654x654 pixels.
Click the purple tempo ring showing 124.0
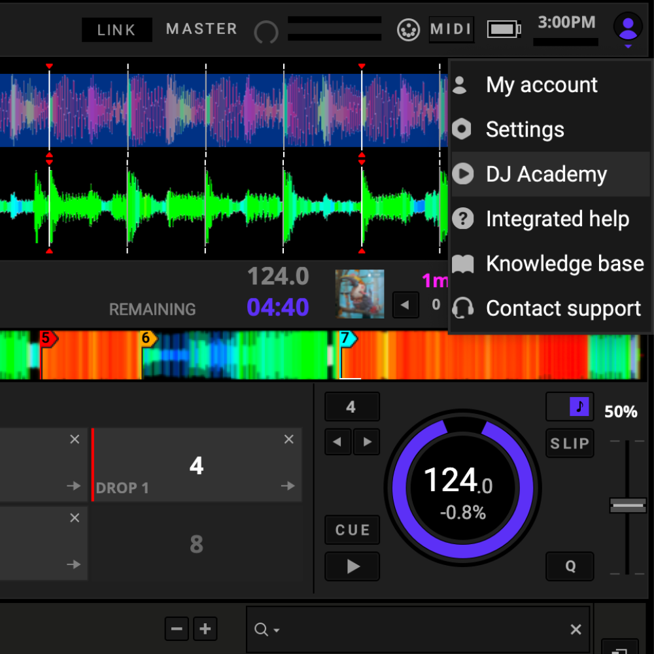[x=462, y=487]
